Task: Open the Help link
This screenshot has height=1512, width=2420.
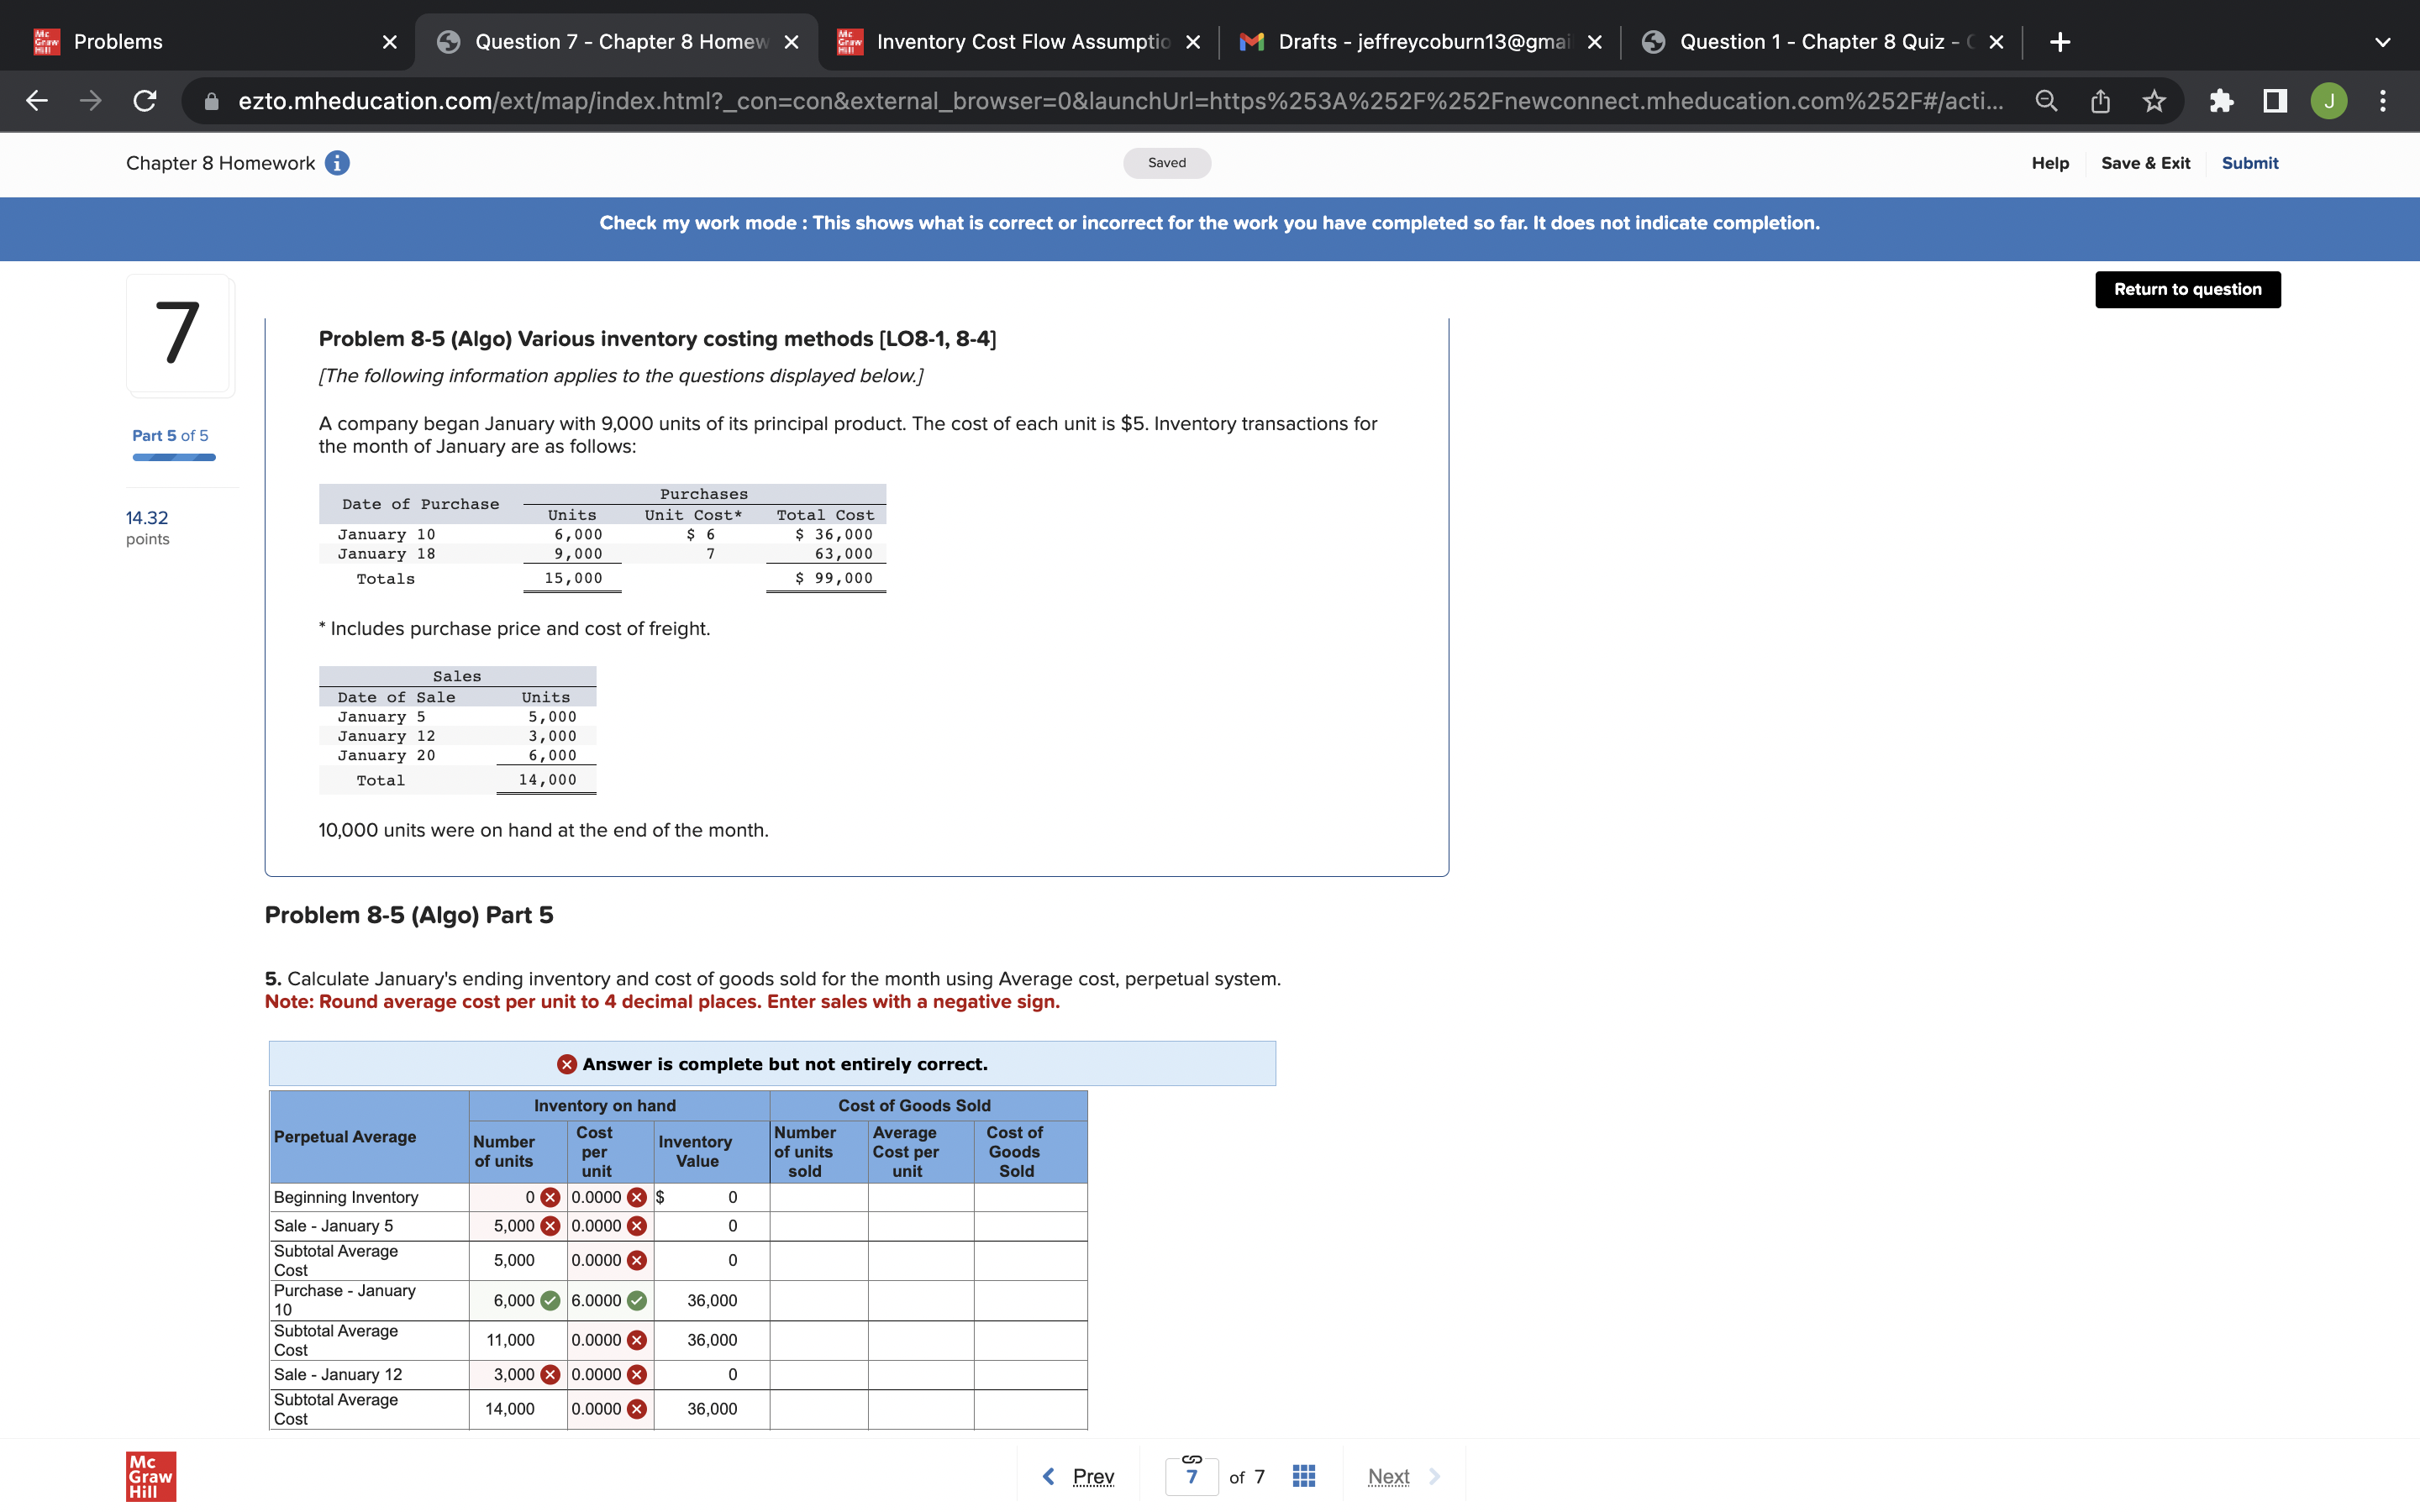Action: [2049, 163]
